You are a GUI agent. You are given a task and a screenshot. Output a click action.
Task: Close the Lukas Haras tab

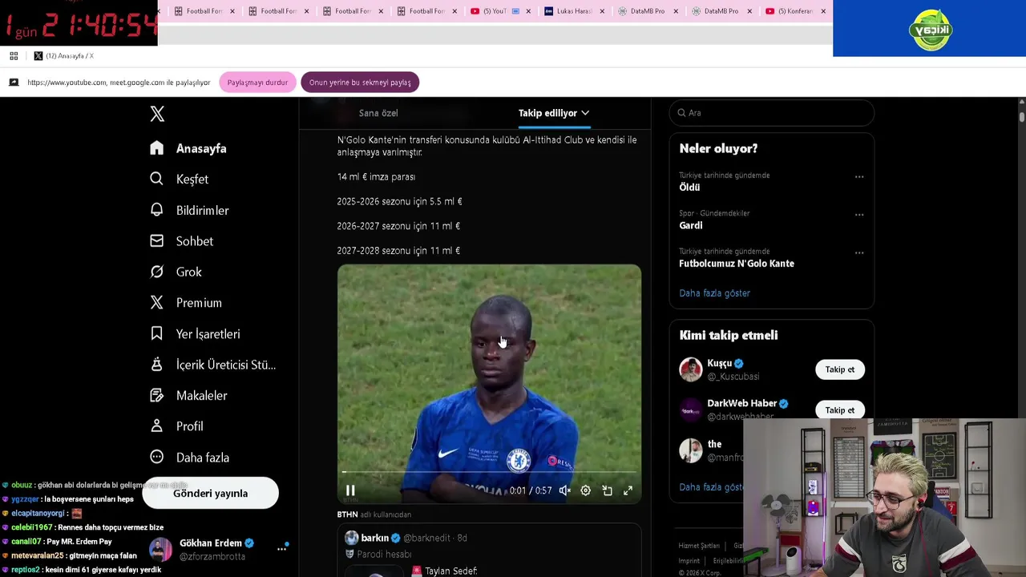[x=602, y=11]
